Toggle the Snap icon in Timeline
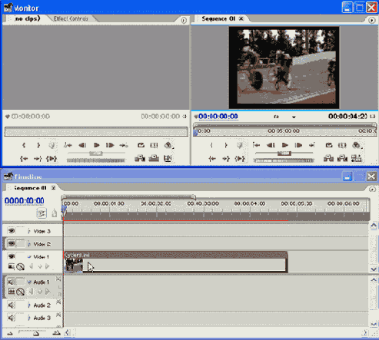The width and height of the screenshot is (379, 340). click(42, 213)
